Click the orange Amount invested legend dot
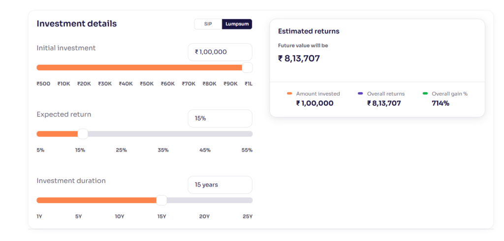504x241 pixels. click(289, 93)
